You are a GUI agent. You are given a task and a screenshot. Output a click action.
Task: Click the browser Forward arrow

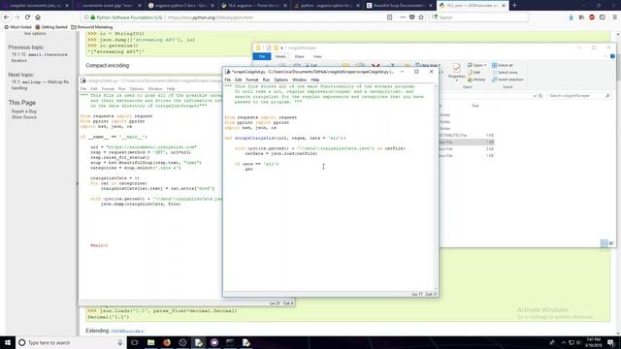[17, 17]
